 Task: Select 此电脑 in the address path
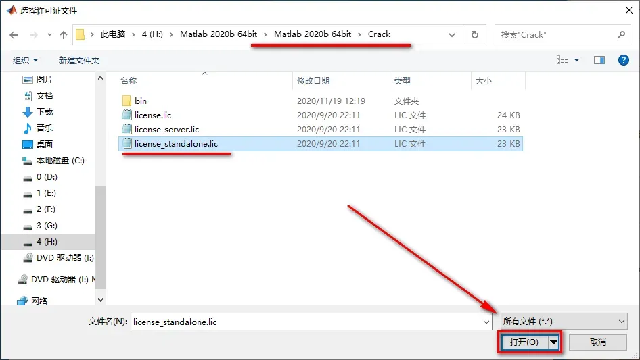tap(113, 34)
